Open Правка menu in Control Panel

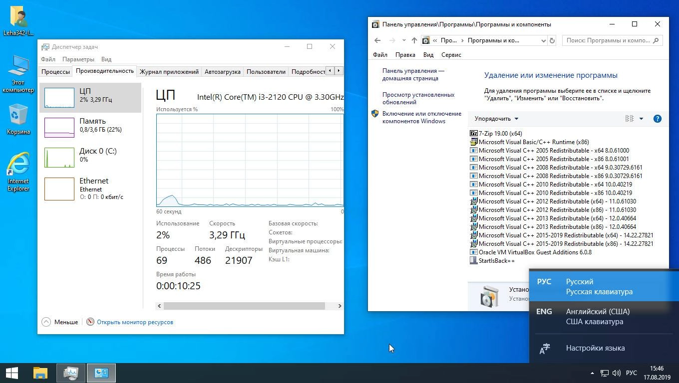[x=405, y=55]
